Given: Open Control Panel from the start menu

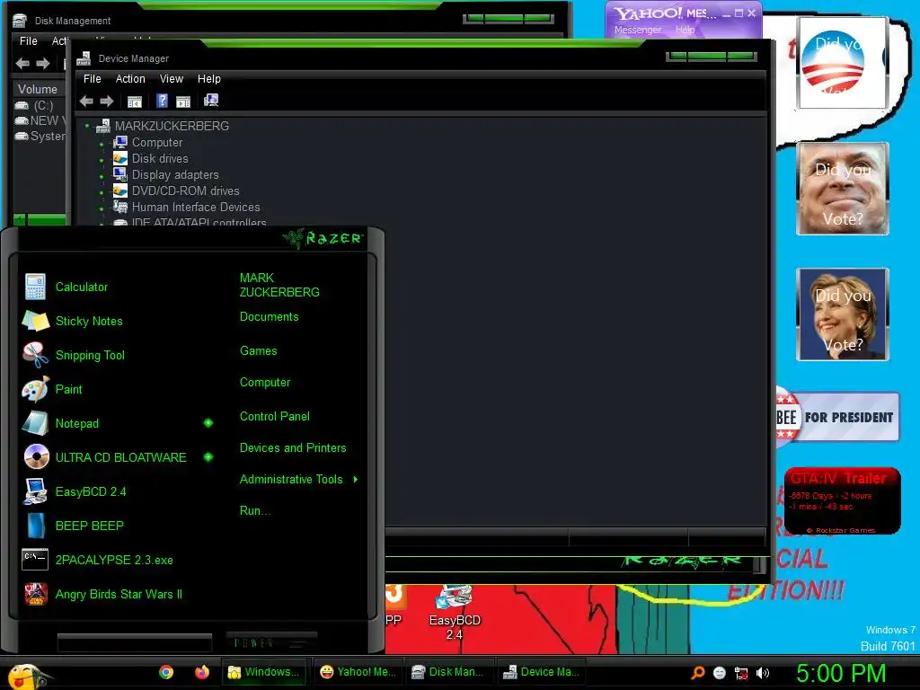Looking at the screenshot, I should pos(275,417).
